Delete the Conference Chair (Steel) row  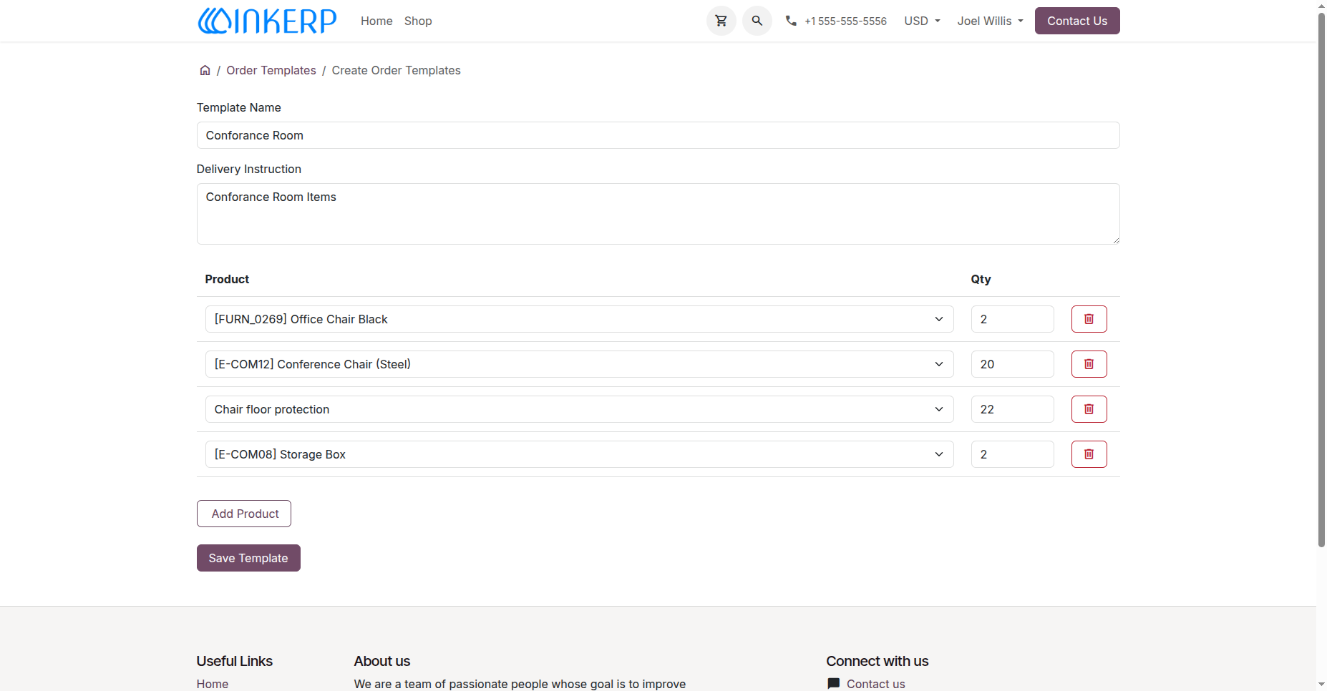1089,364
